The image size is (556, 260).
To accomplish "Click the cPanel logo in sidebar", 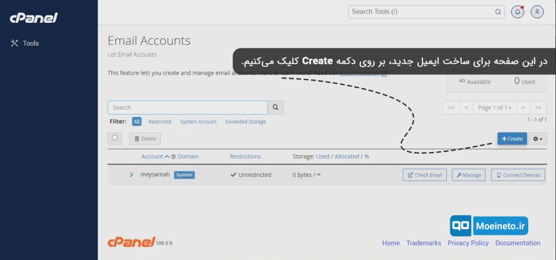I will click(x=34, y=18).
